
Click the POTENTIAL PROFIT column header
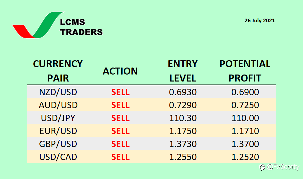[x=245, y=71]
